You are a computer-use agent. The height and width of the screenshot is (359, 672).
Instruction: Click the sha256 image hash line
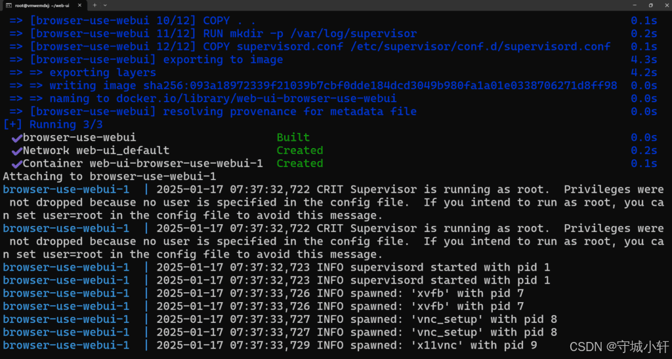pyautogui.click(x=313, y=86)
